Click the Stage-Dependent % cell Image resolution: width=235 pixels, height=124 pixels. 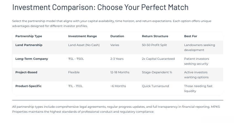tap(157, 72)
